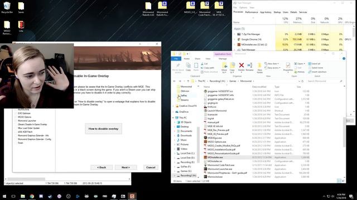Collapse This PC in navigation pane
Viewport: 357px width, 200px height.
click(173, 118)
